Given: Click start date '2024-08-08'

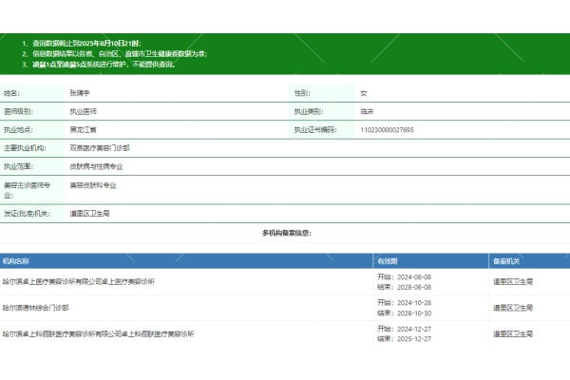Looking at the screenshot, I should 414,277.
